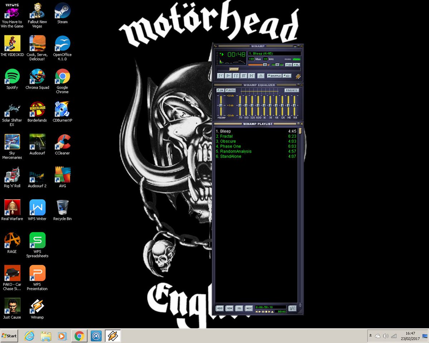The height and width of the screenshot is (343, 429).
Task: Select the CCleaner desktop icon
Action: click(x=63, y=145)
